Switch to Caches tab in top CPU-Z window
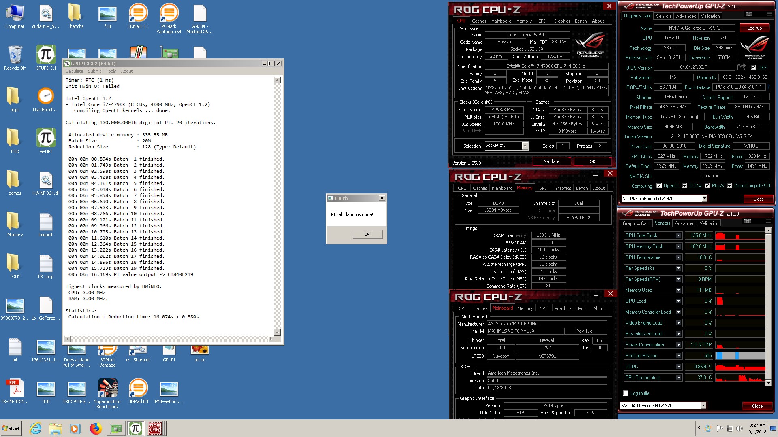This screenshot has height=437, width=778. click(x=479, y=21)
